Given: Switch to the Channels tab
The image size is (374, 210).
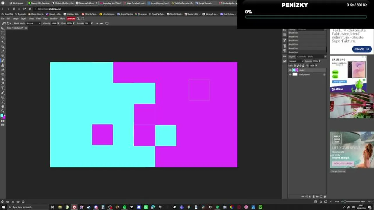Looking at the screenshot, I should 301,57.
